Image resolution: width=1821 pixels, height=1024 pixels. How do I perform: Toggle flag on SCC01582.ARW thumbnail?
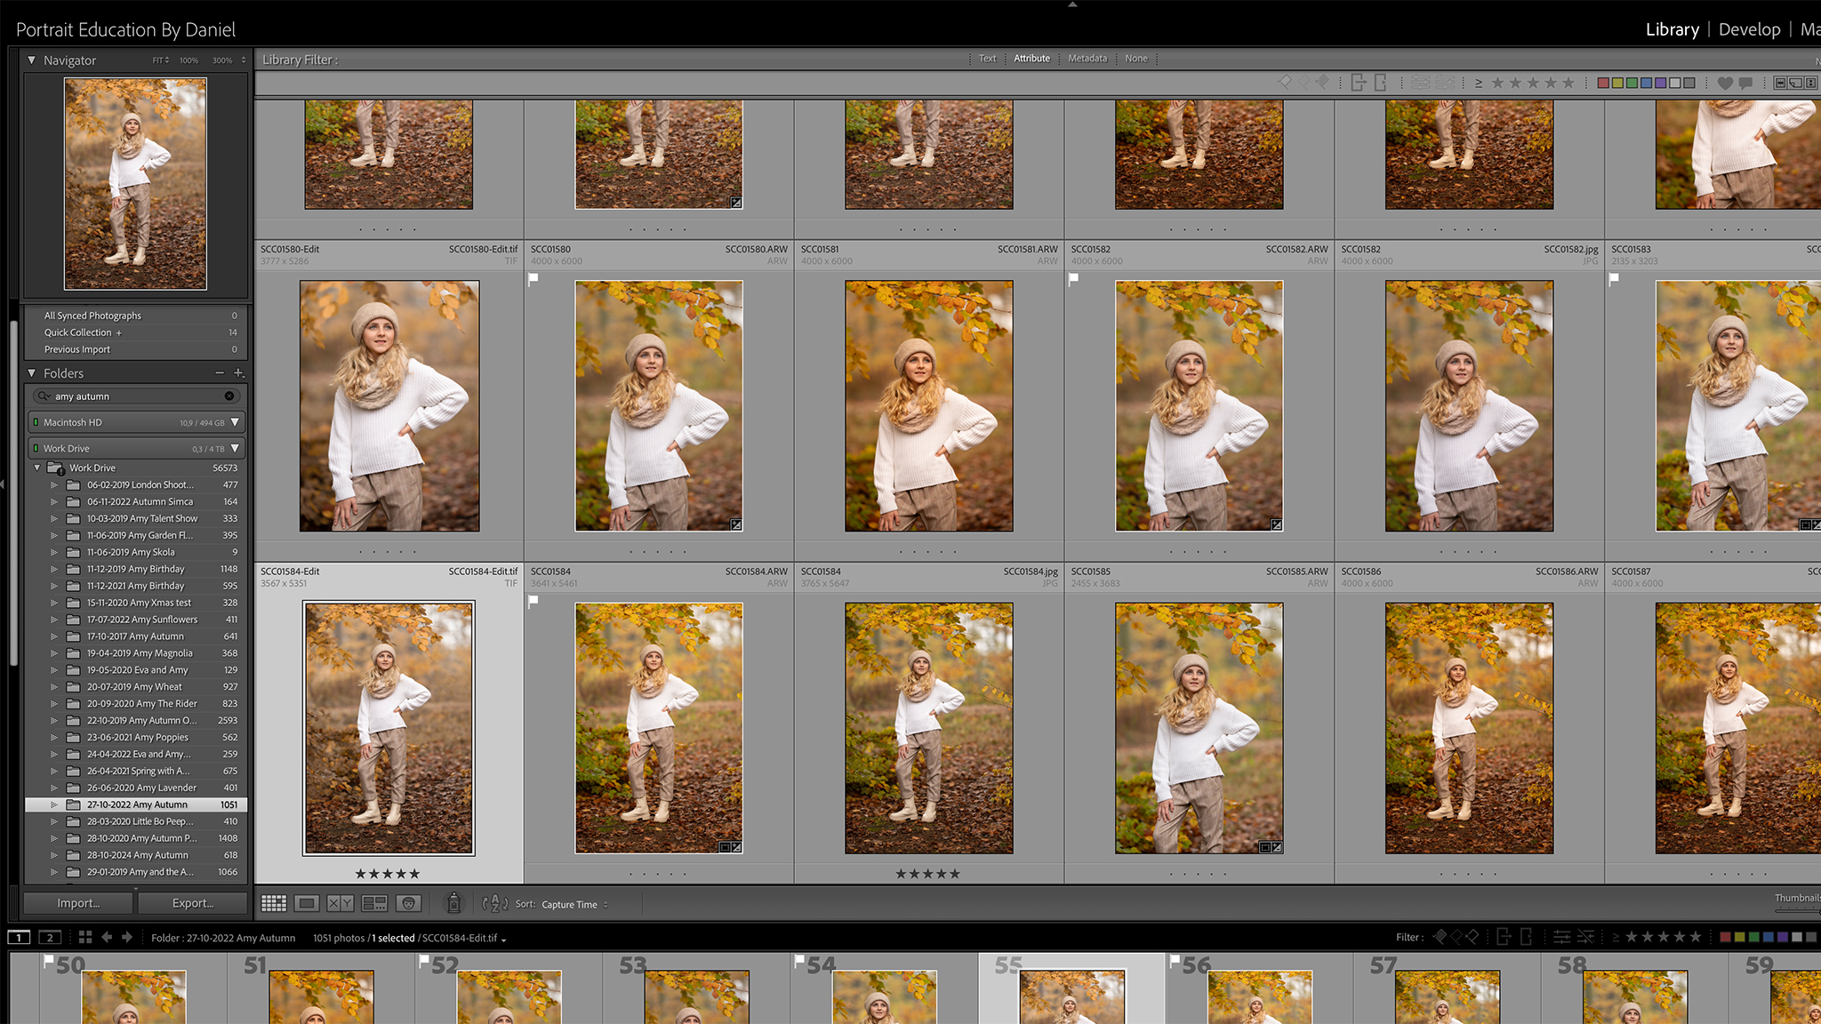(1074, 279)
